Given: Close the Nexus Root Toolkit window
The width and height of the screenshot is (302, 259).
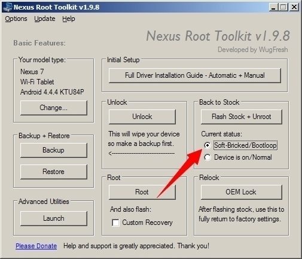Looking at the screenshot, I should (294, 7).
